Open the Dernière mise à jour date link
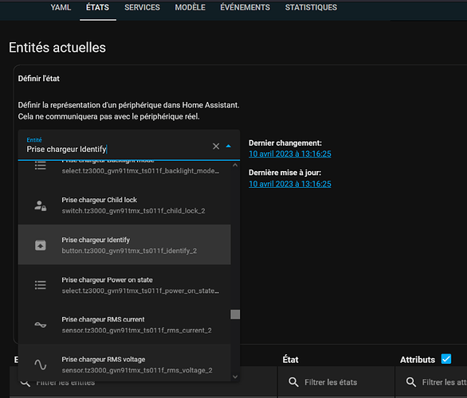Viewport: 467px width, 398px height. click(x=290, y=184)
